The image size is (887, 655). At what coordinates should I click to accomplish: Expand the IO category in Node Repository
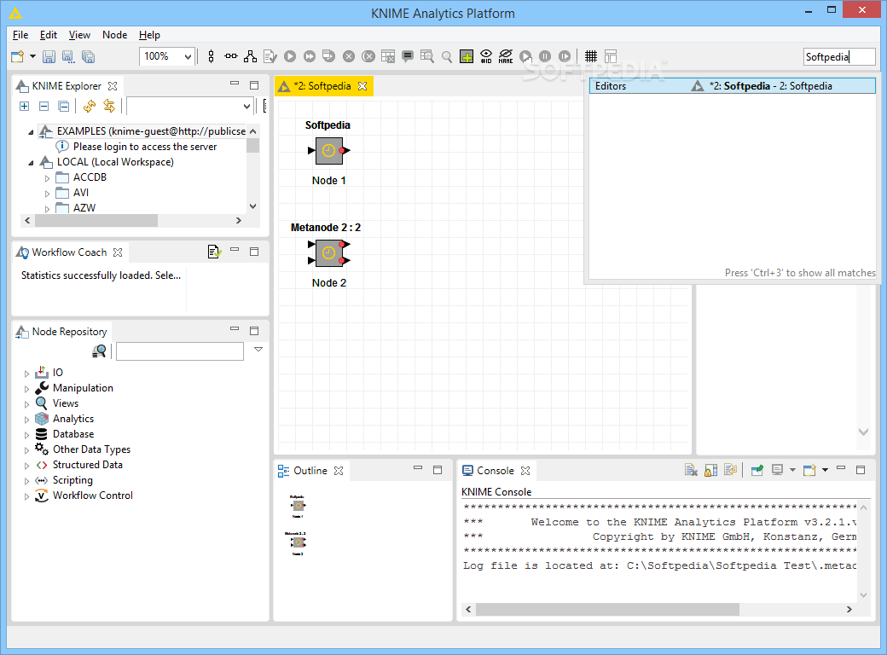(26, 374)
